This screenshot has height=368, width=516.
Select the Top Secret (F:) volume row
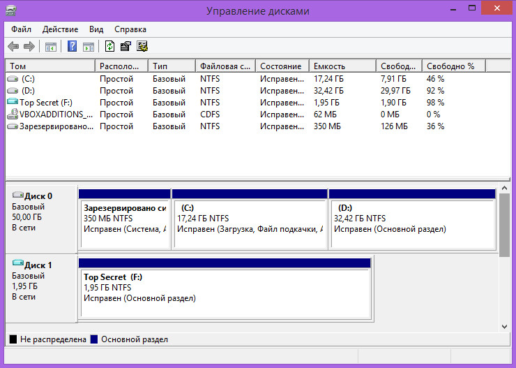tap(258, 103)
